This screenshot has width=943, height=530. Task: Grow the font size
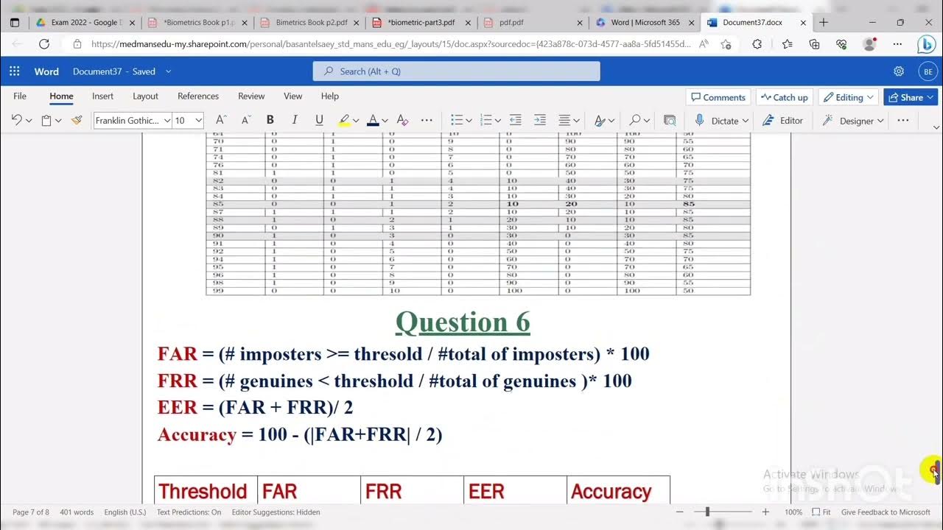pos(220,120)
